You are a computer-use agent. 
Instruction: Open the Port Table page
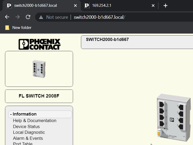pyautogui.click(x=23, y=143)
